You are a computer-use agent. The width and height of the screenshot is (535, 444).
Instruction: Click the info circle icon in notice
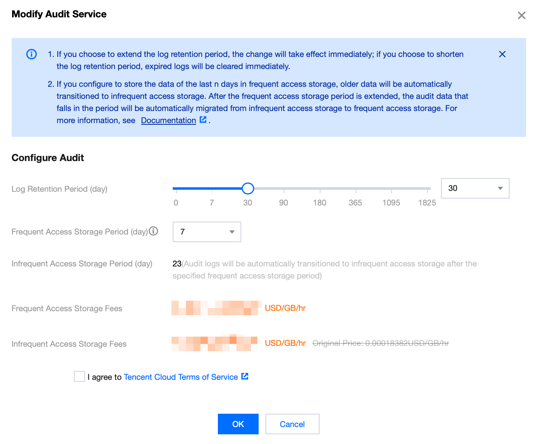coord(31,54)
